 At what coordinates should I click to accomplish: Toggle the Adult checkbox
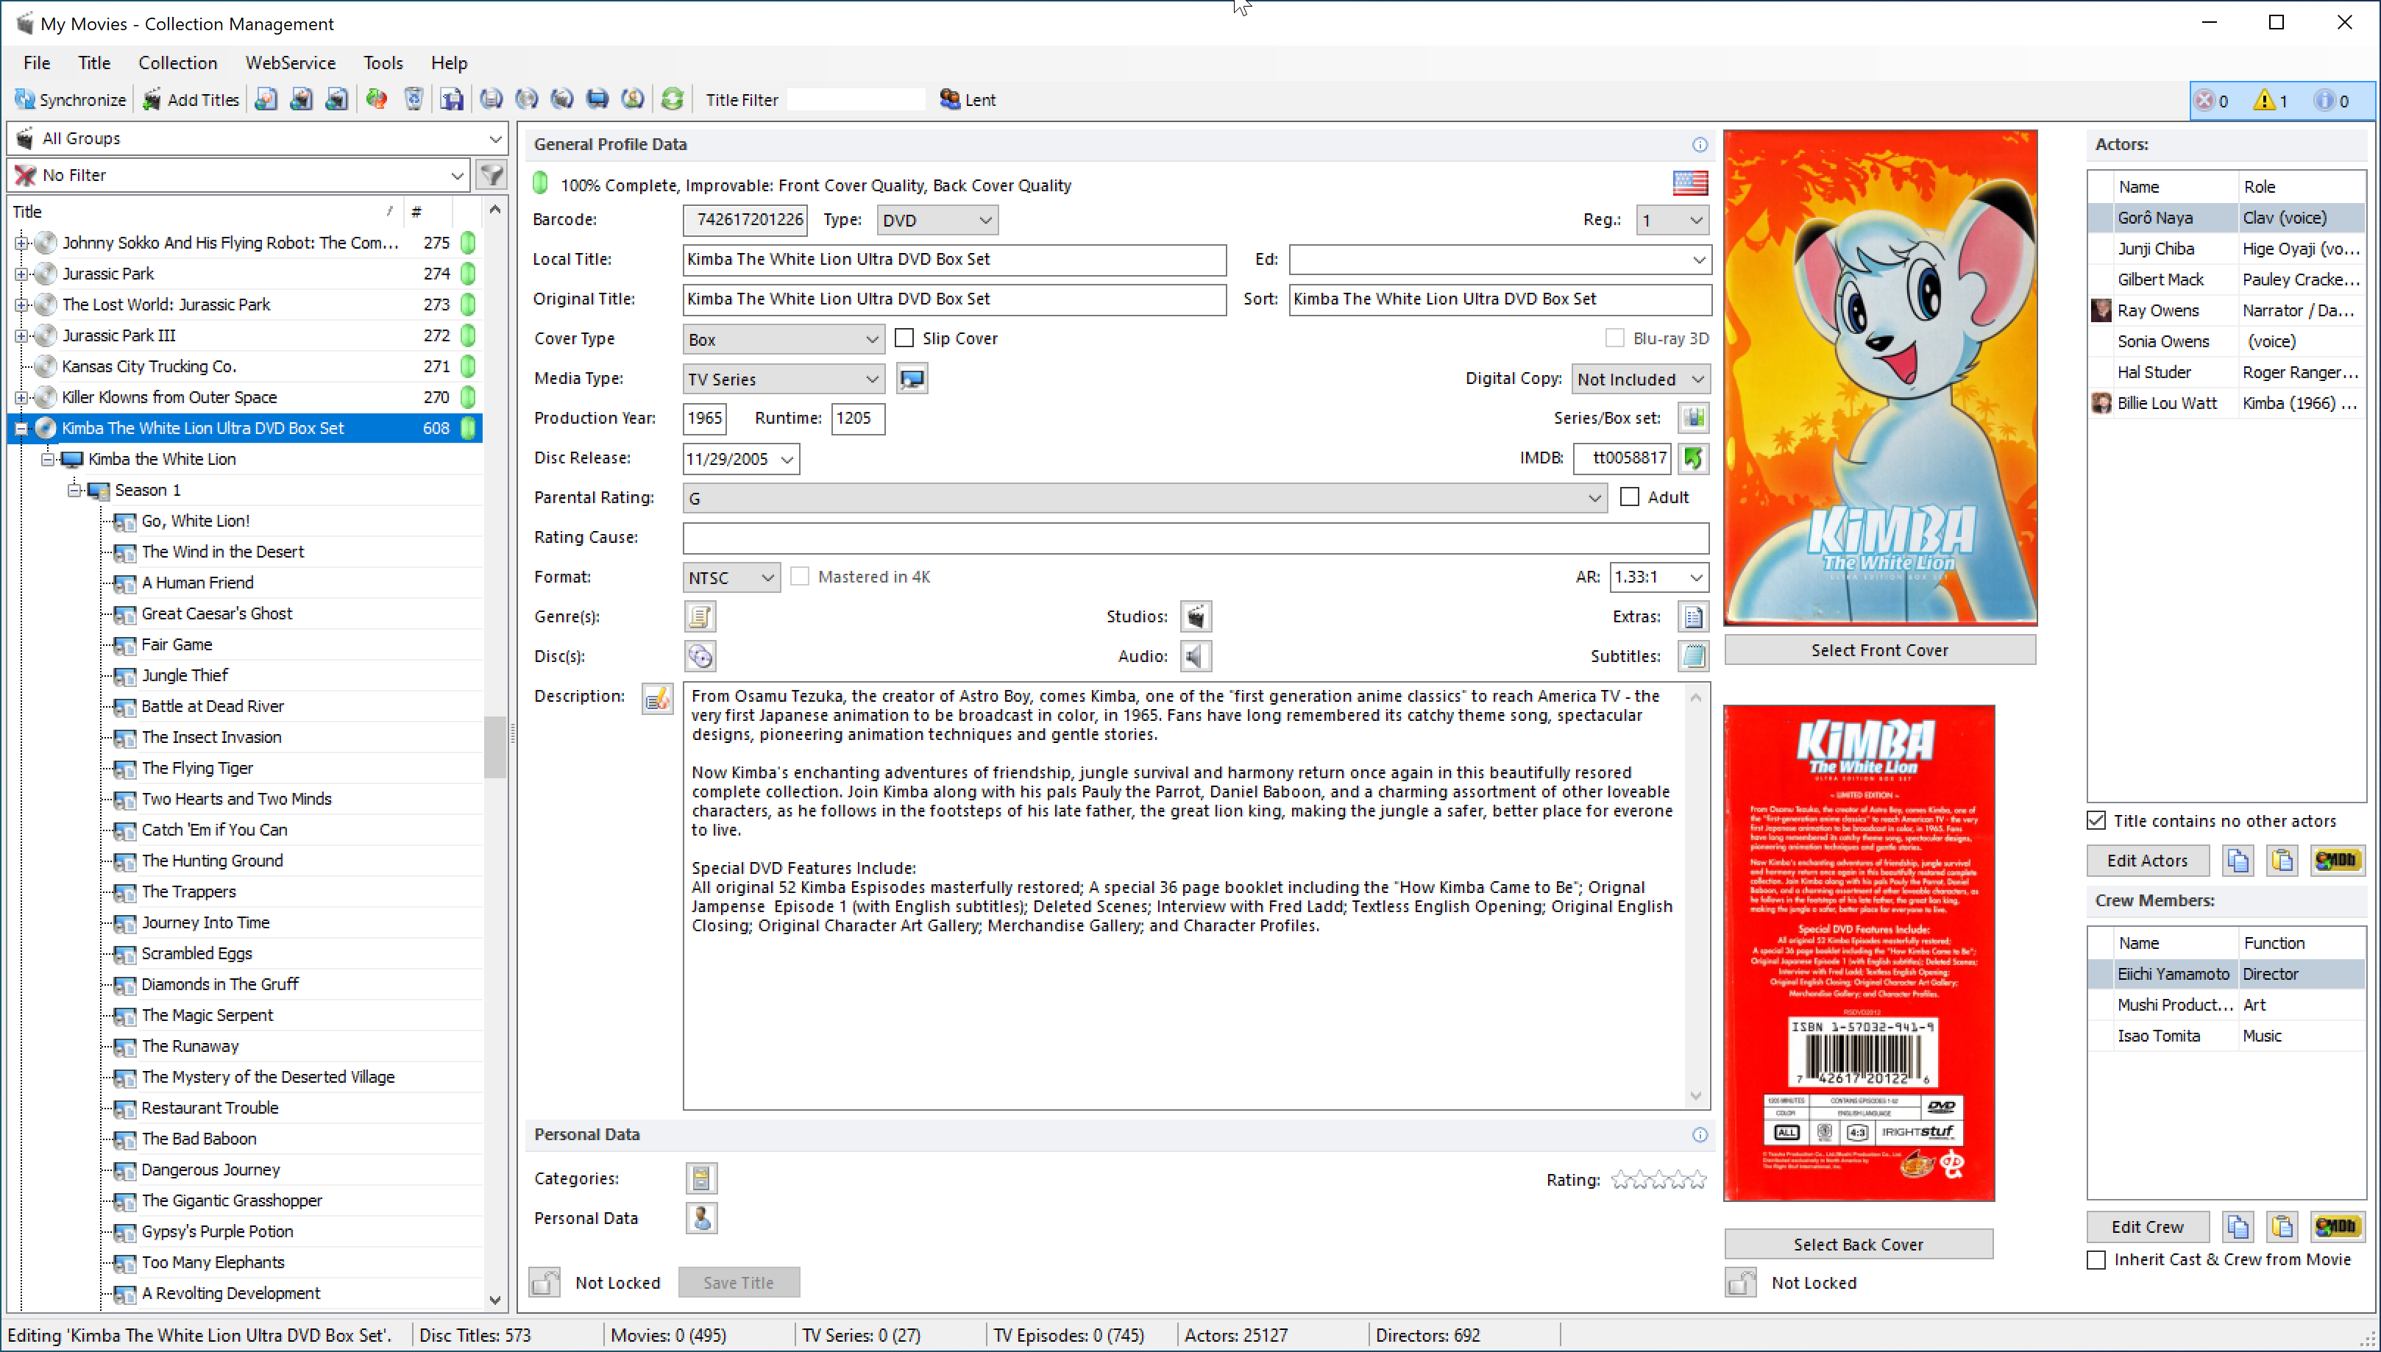coord(1630,497)
